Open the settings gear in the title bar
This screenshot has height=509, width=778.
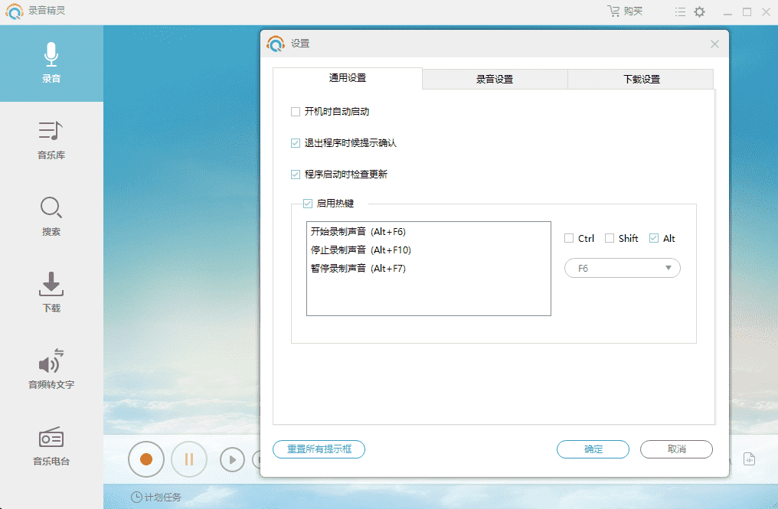[x=700, y=11]
